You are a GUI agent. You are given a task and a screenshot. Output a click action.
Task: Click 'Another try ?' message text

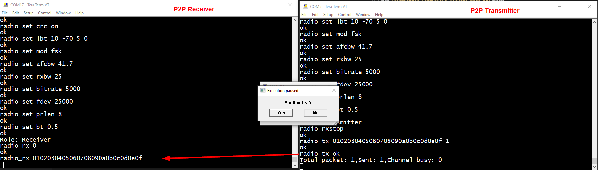[x=298, y=103]
